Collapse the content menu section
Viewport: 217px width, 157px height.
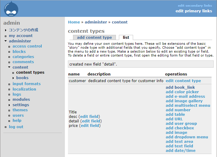[x=9, y=67]
